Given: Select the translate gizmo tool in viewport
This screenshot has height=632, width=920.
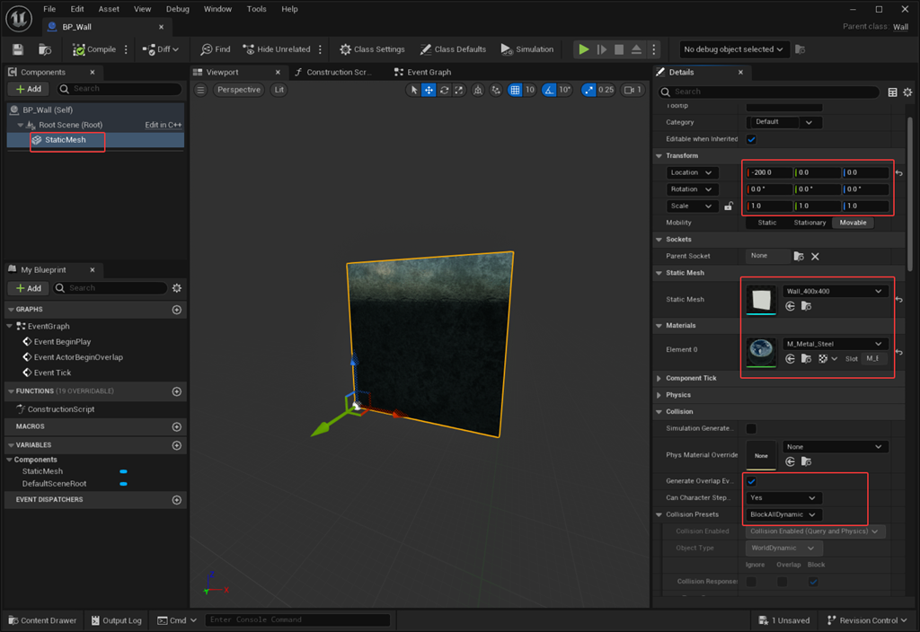Looking at the screenshot, I should click(x=429, y=90).
